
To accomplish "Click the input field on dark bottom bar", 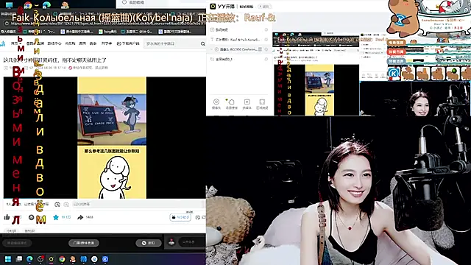I will coord(192,242).
